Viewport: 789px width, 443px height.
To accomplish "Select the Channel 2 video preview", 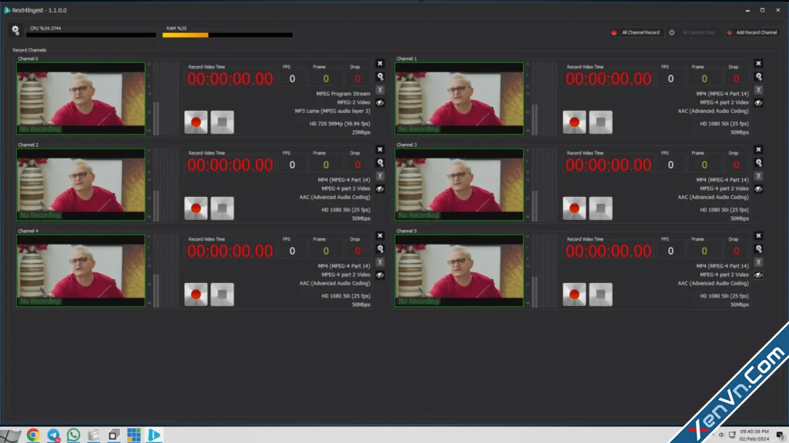I will point(81,185).
